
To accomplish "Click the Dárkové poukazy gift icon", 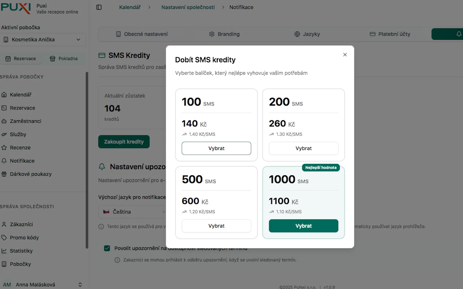I will [x=4, y=174].
